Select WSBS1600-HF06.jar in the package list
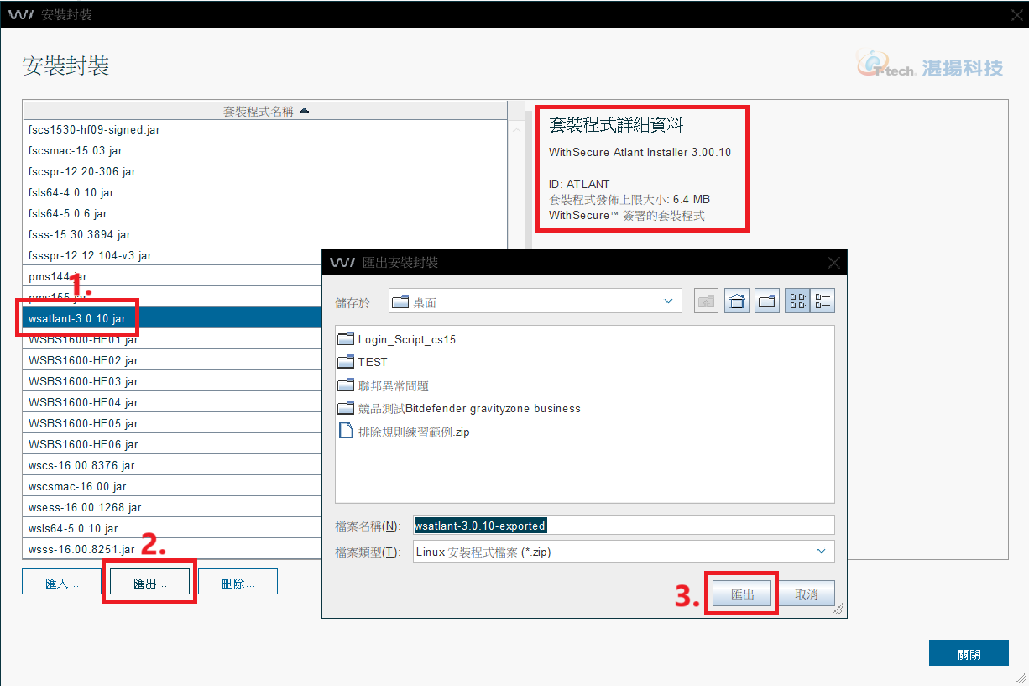Viewport: 1029px width, 686px height. pos(173,445)
